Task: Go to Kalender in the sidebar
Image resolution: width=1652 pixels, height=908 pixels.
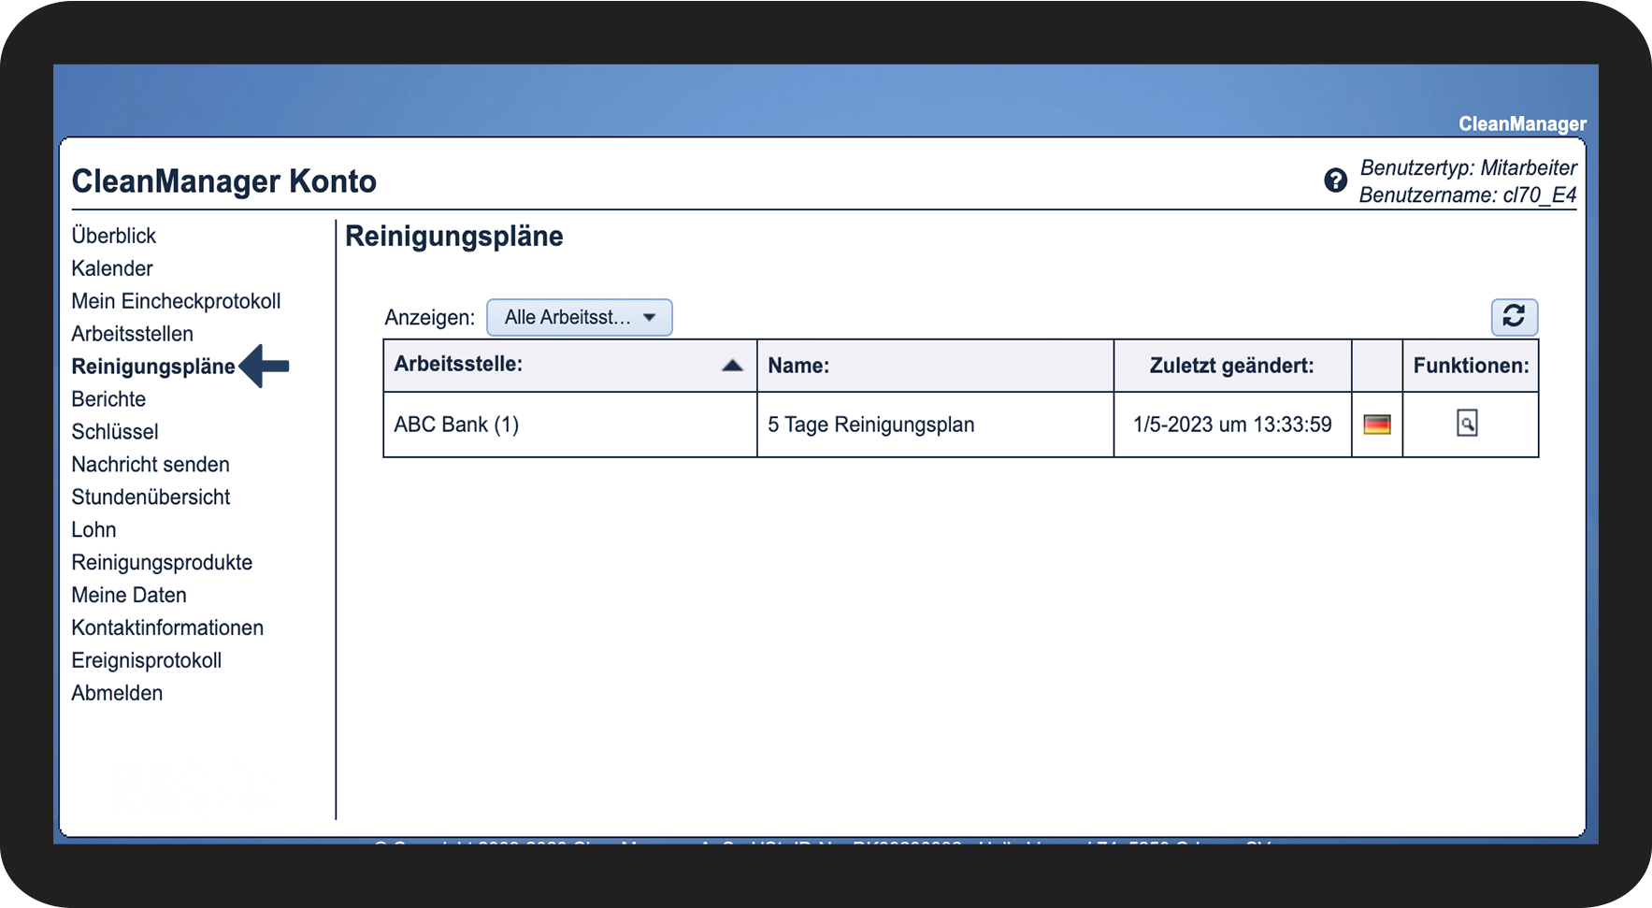Action: [x=112, y=268]
